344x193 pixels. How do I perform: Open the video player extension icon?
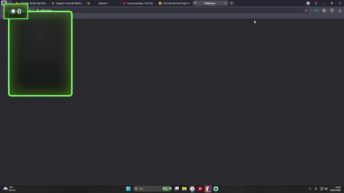[x=324, y=10]
